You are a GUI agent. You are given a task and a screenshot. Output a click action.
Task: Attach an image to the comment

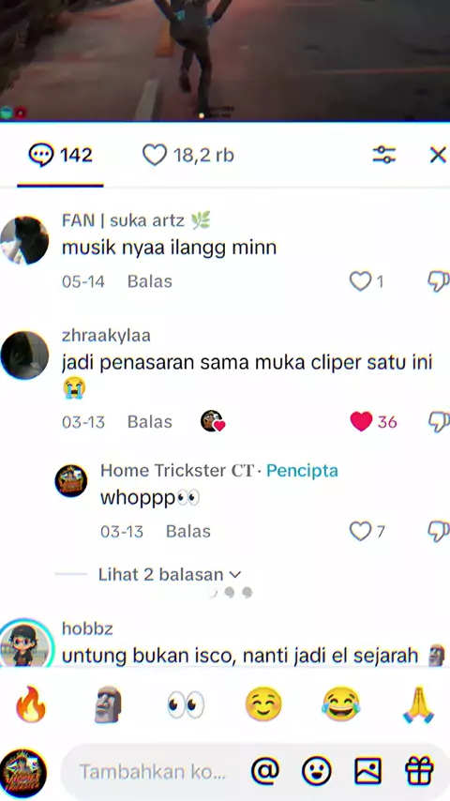(367, 770)
